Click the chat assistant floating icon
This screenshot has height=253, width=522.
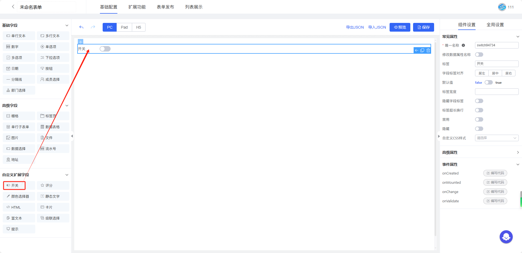506,237
